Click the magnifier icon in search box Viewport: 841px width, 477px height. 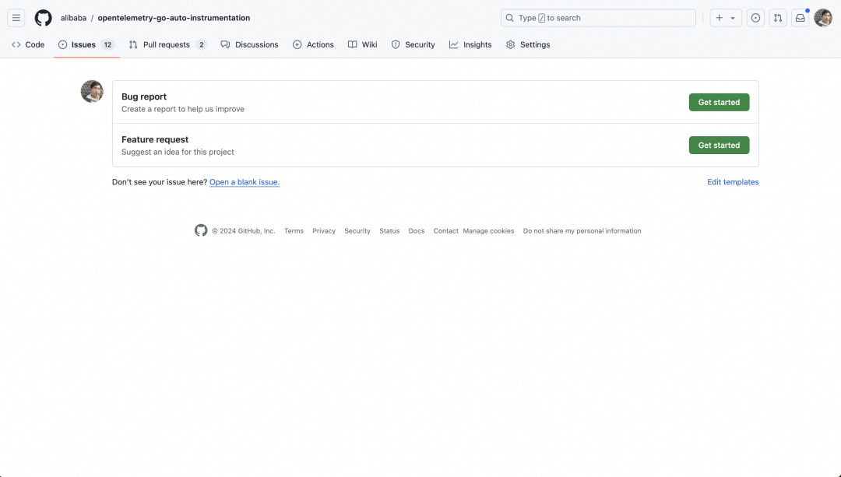pos(509,18)
